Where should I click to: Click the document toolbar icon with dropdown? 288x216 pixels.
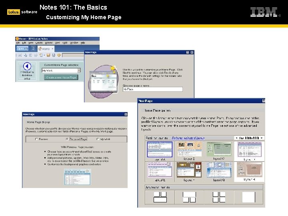click(41, 55)
